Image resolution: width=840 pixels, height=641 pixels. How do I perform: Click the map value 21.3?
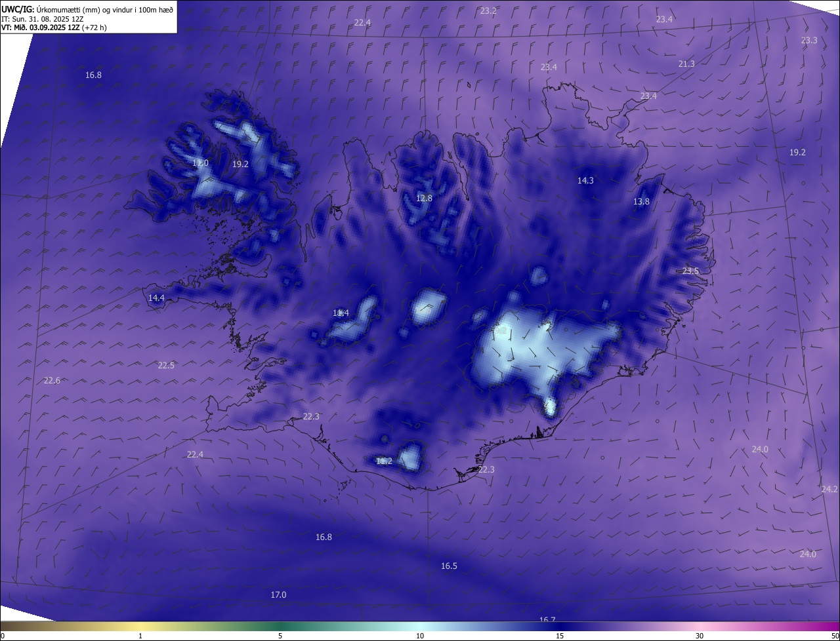pyautogui.click(x=686, y=64)
